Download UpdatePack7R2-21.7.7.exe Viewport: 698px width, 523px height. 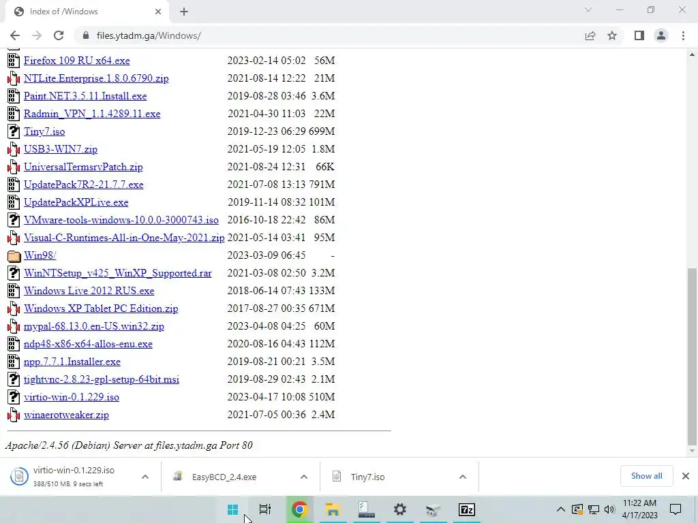(x=84, y=185)
